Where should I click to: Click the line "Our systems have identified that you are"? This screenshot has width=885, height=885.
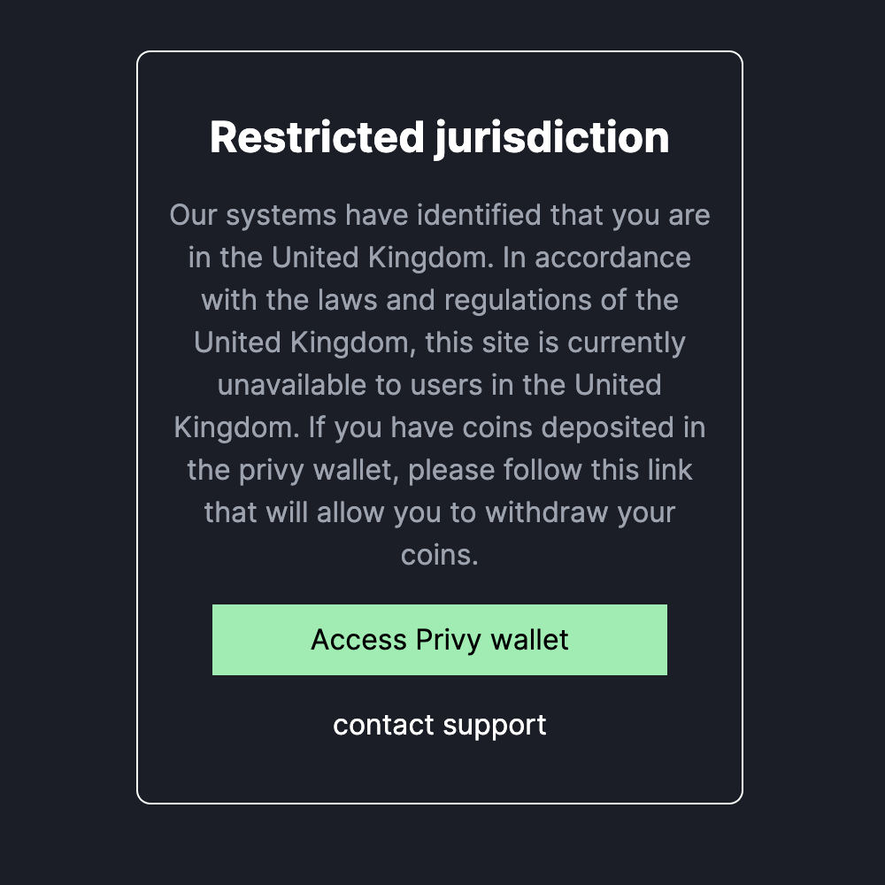tap(440, 216)
